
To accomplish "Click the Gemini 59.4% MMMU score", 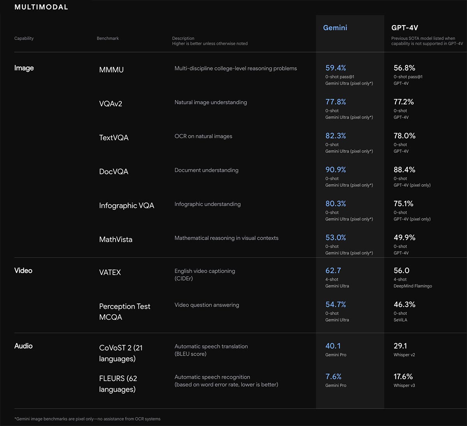I will pos(336,68).
